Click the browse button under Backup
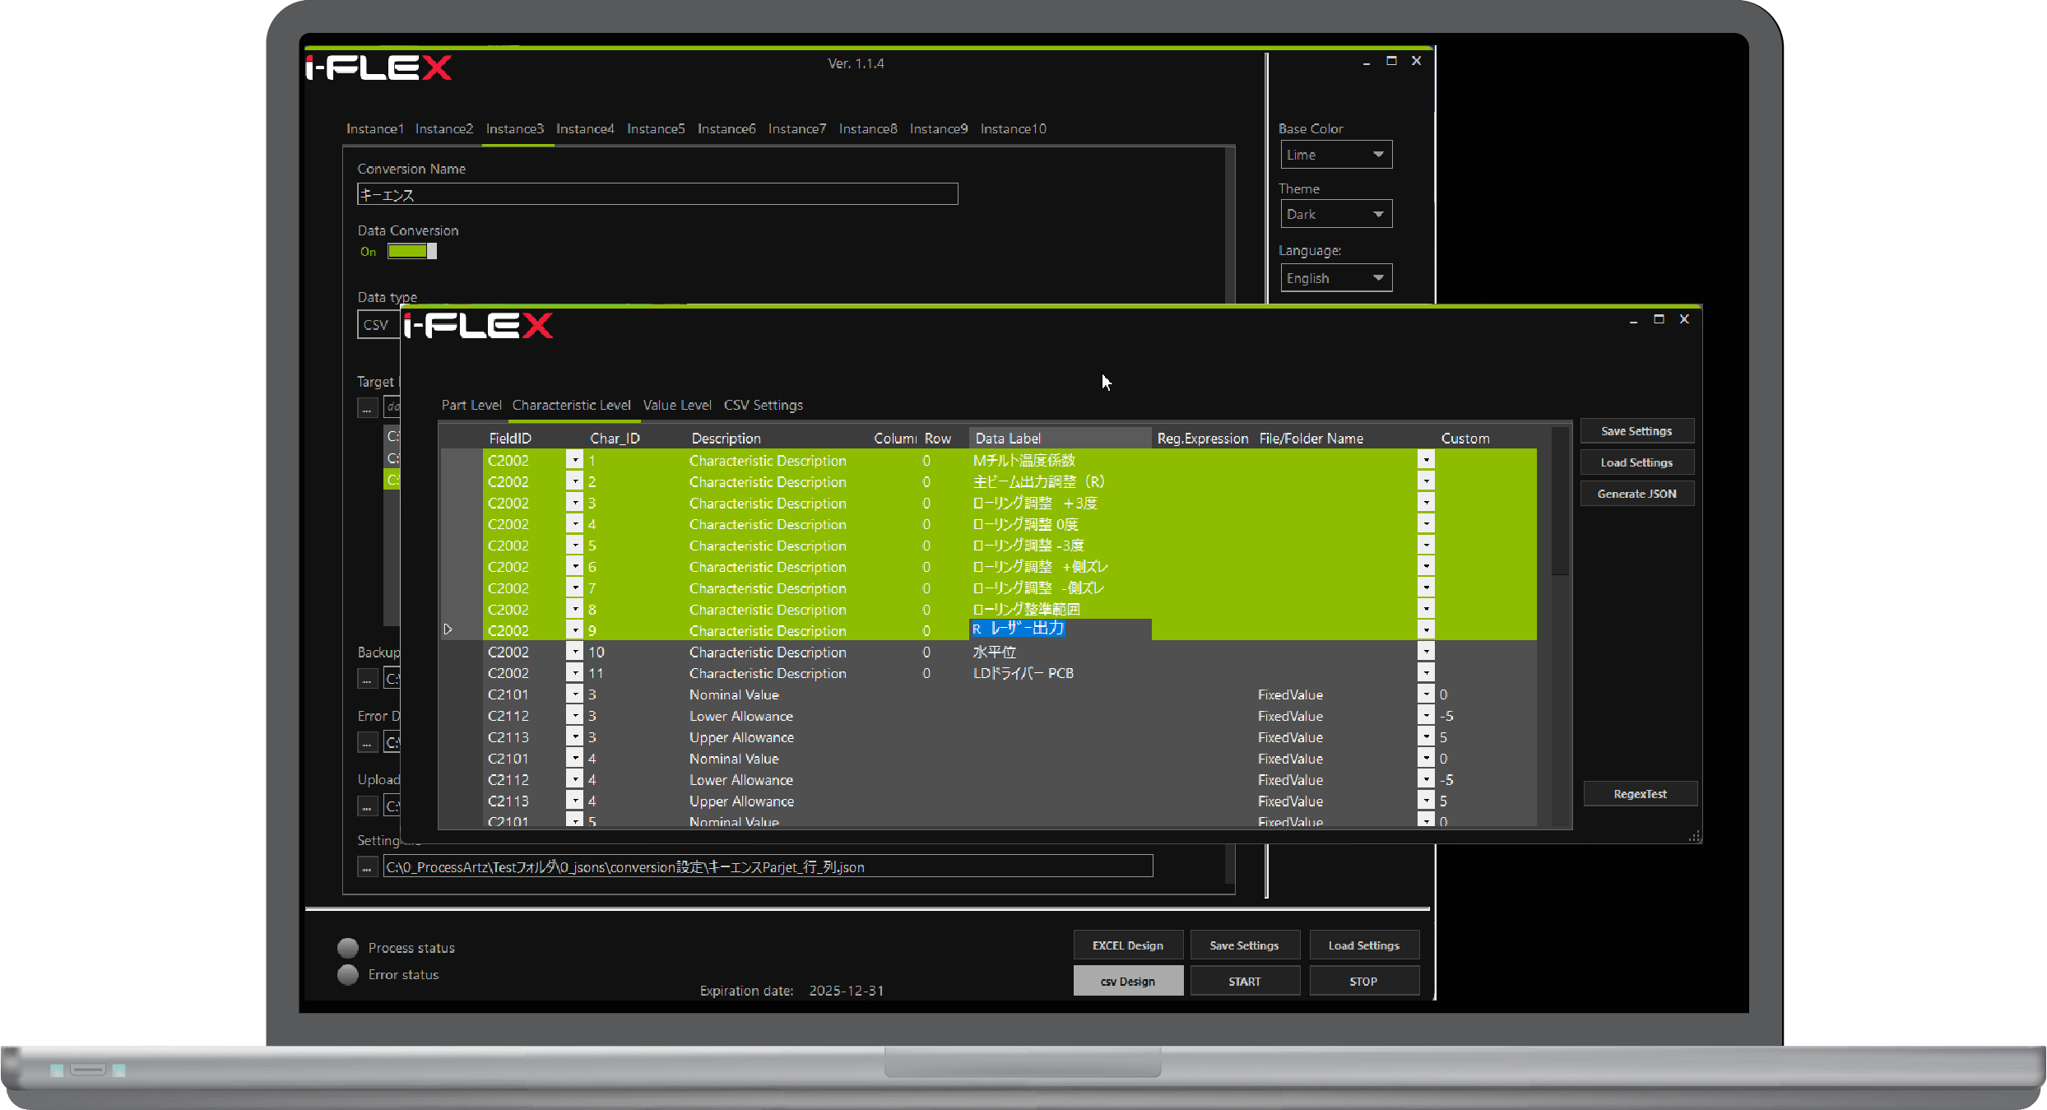The height and width of the screenshot is (1110, 2047). coord(367,679)
